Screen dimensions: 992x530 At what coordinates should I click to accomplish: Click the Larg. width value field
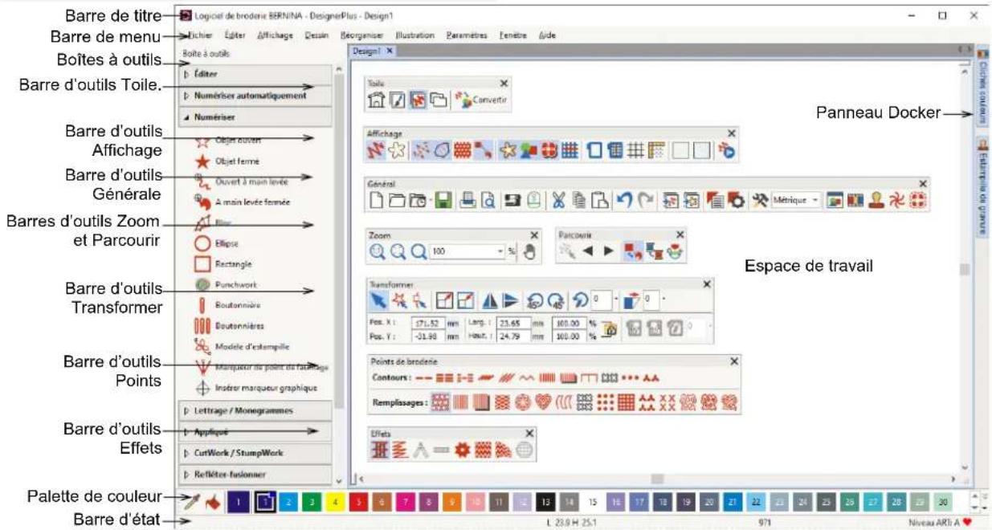pyautogui.click(x=512, y=323)
